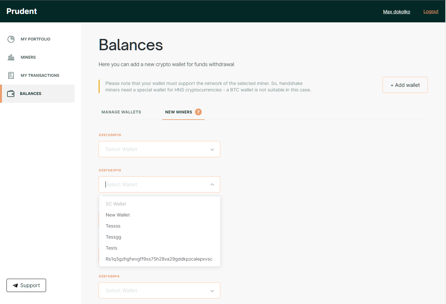Click the My Transactions receipt icon

click(x=11, y=76)
